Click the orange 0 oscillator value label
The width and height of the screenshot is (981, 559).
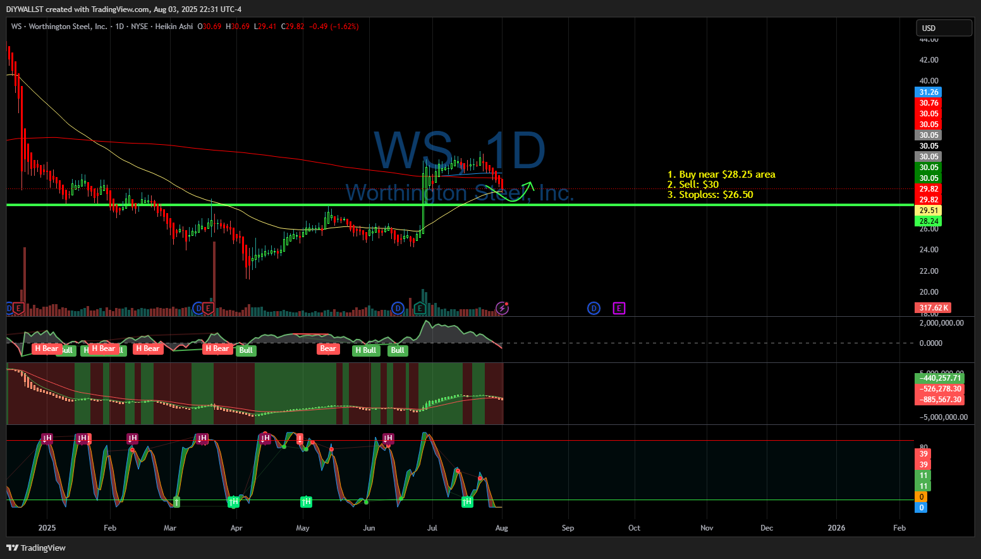(x=921, y=497)
